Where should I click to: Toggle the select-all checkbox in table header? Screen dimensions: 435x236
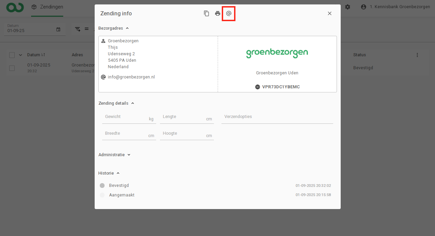point(12,55)
